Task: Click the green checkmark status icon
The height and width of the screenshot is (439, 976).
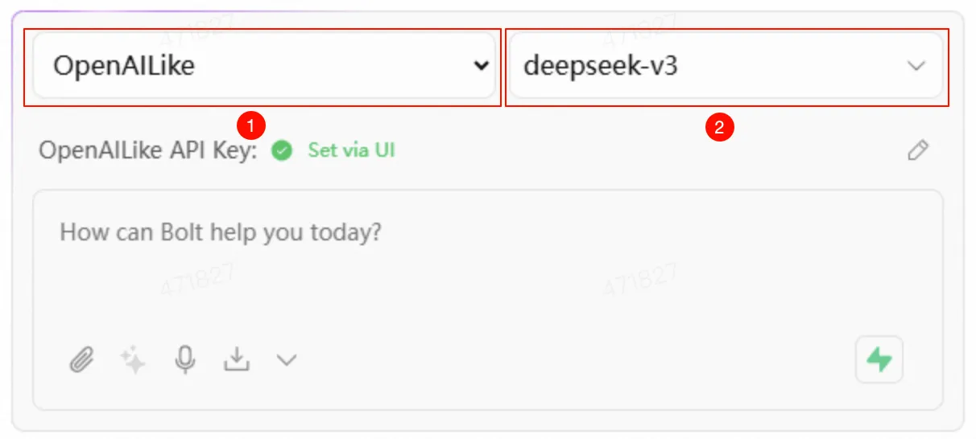Action: 282,150
